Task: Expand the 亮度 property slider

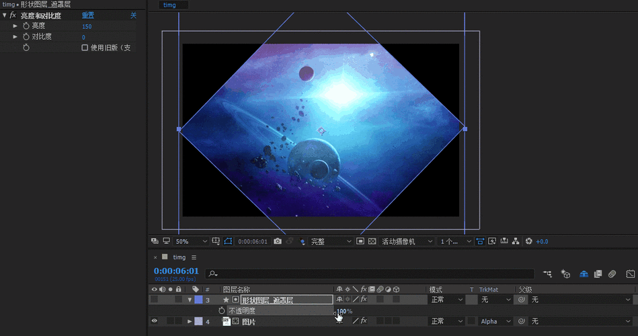Action: coord(15,26)
